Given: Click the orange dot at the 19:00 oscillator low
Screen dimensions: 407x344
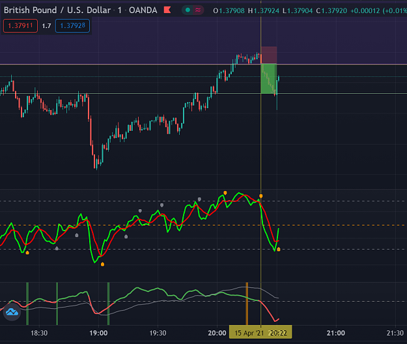Looking at the screenshot, I should coord(102,265).
